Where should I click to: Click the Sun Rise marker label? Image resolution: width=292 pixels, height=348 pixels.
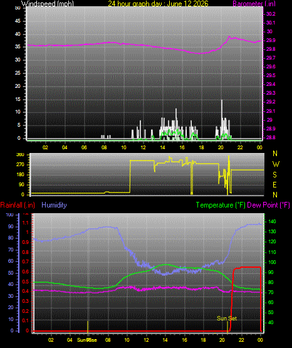87,340
